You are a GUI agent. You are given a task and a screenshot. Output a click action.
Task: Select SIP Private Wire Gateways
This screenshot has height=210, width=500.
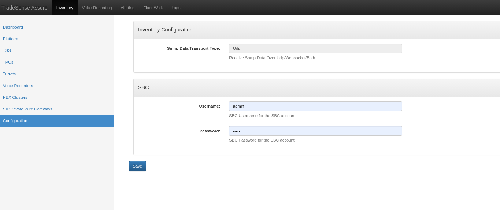pos(57,109)
